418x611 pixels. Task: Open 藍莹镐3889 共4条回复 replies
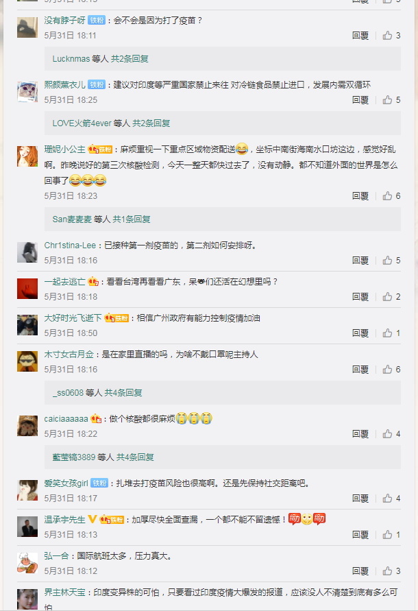[135, 457]
